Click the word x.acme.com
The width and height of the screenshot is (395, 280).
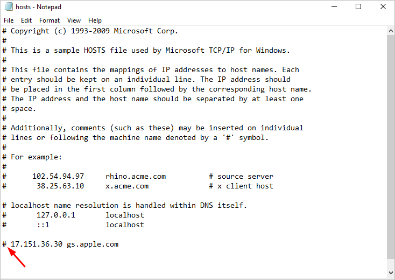127,186
